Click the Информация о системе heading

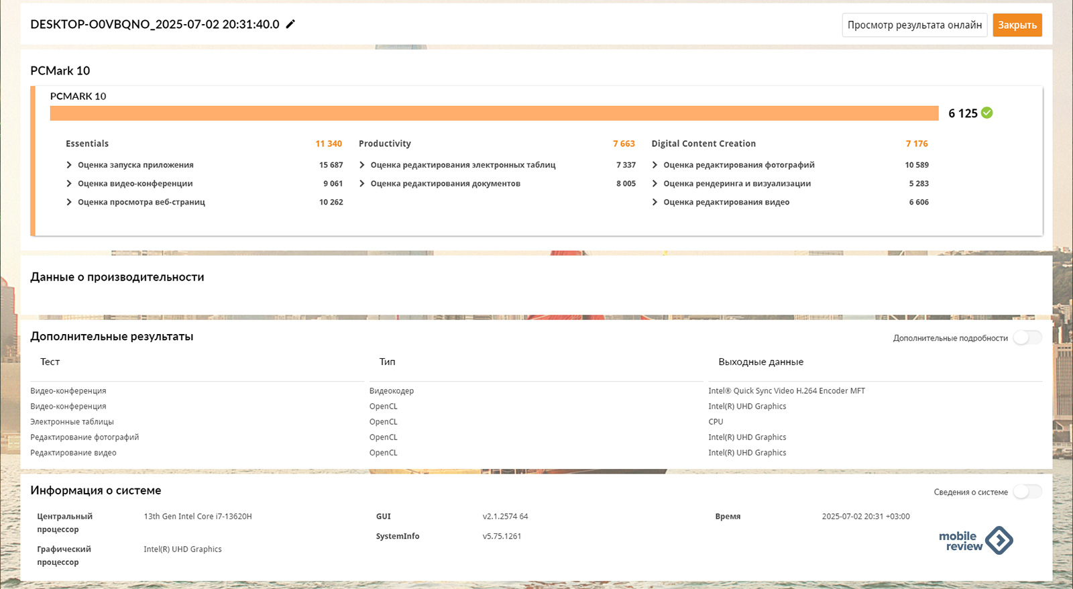[96, 490]
